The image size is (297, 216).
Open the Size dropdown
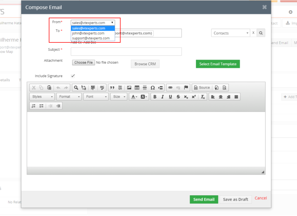click(119, 97)
